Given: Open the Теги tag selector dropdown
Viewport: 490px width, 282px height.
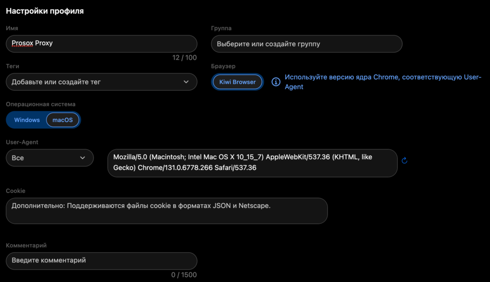Looking at the screenshot, I should point(101,82).
